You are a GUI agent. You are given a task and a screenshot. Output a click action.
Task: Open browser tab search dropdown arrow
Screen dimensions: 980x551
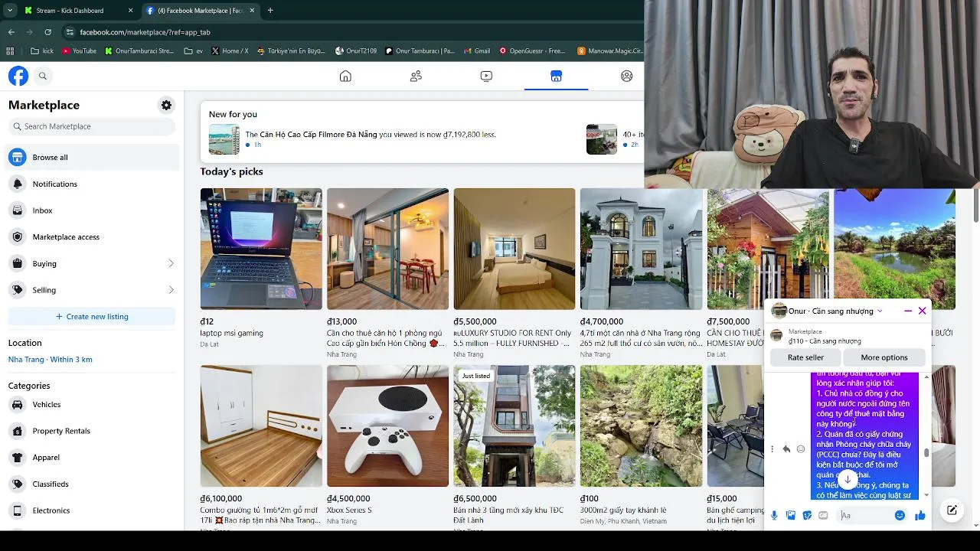click(x=9, y=11)
